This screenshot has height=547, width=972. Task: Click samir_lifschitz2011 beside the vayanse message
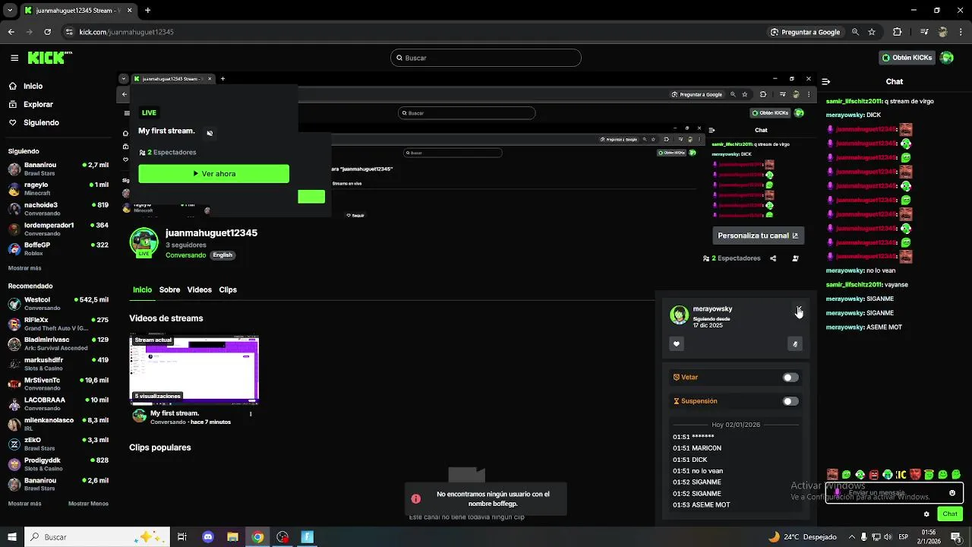click(x=854, y=285)
